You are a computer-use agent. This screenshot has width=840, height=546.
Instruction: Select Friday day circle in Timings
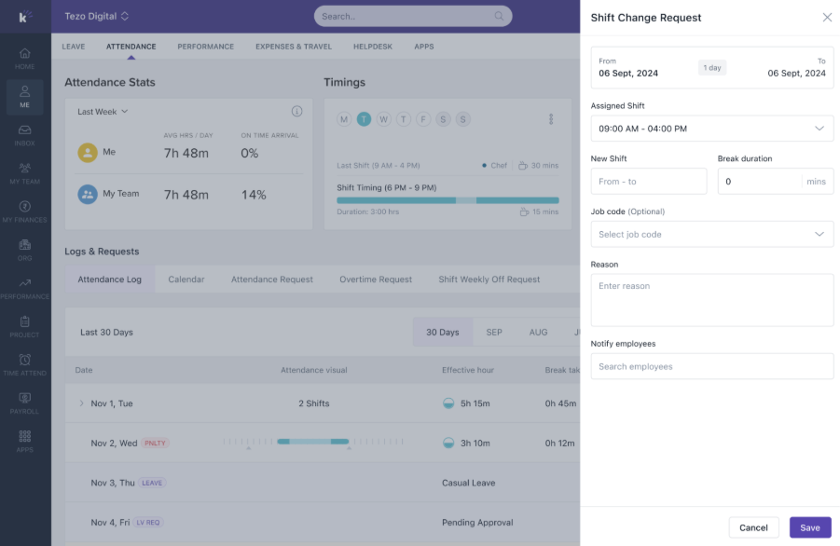(423, 119)
